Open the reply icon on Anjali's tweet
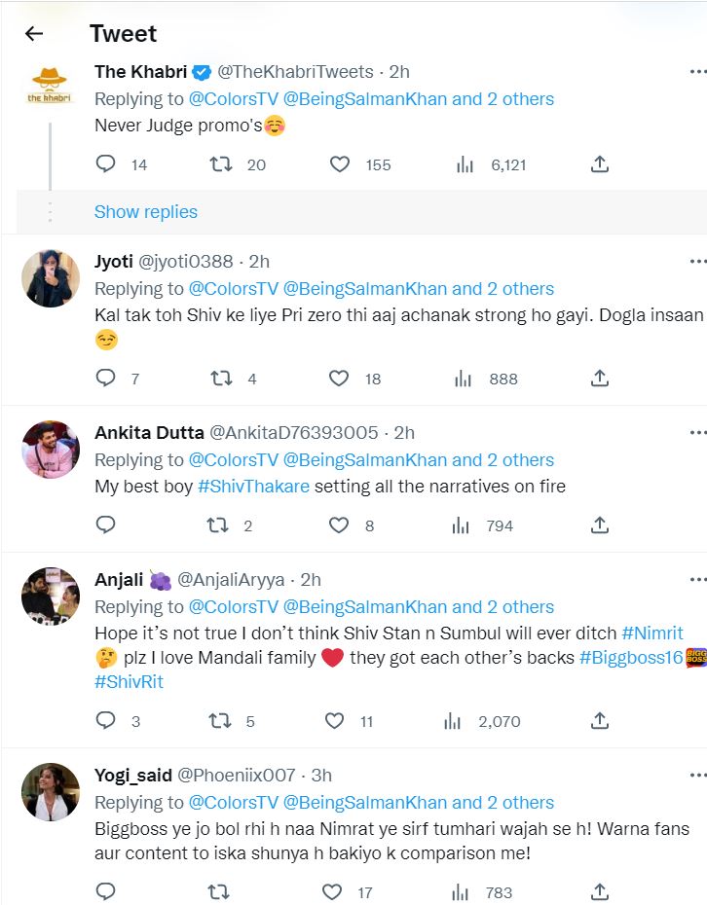This screenshot has height=905, width=707. coord(105,721)
